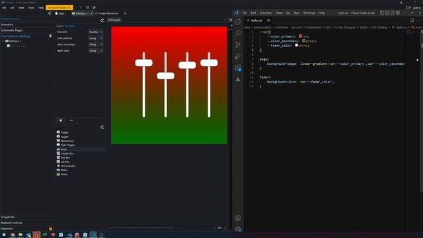The width and height of the screenshot is (423, 238).
Task: Select State Trigger control in toolbox
Action: (65, 145)
